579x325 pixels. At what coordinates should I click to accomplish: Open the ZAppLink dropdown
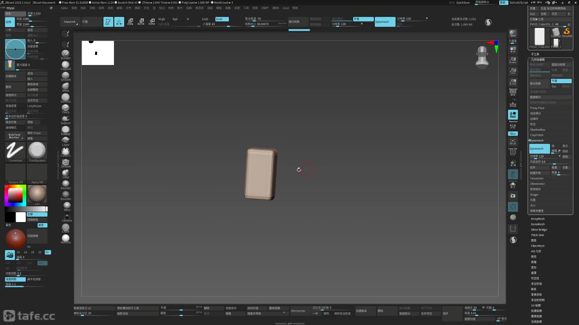coord(70,22)
